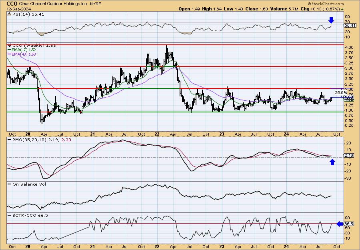Click the 1.00 price axis label
Viewport: 360px width, 250px height.
(349, 110)
